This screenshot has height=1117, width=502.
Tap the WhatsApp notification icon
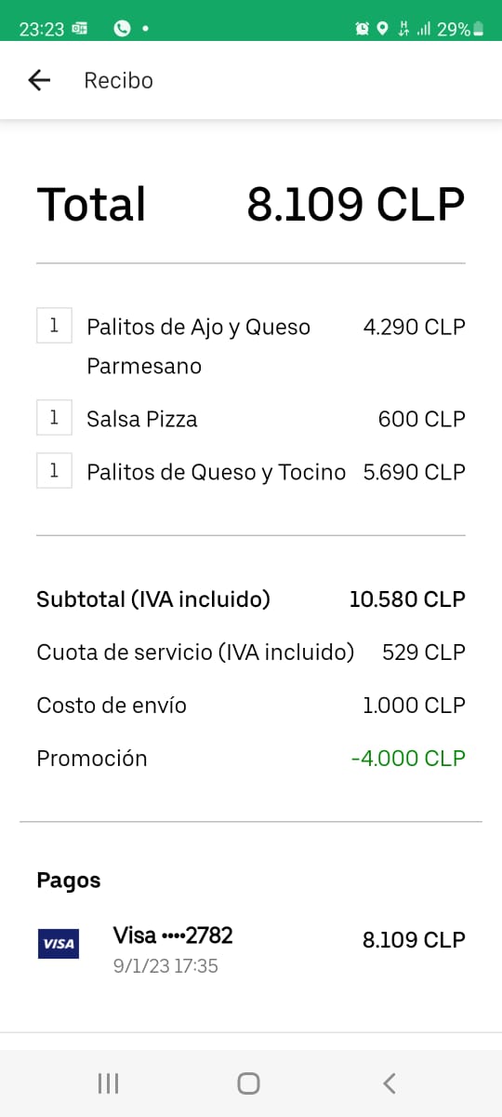[122, 29]
